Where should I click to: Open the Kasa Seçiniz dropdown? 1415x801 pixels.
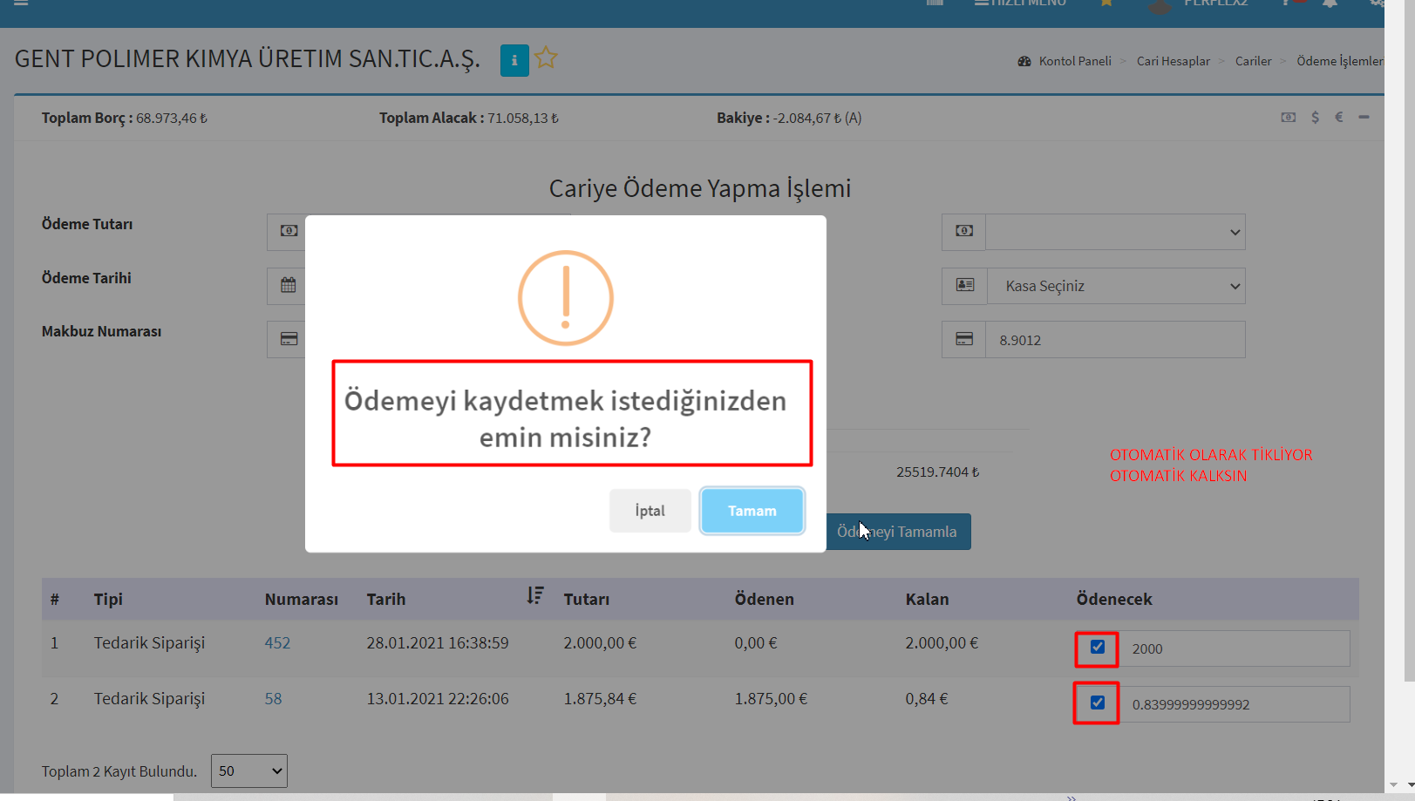click(x=1115, y=286)
